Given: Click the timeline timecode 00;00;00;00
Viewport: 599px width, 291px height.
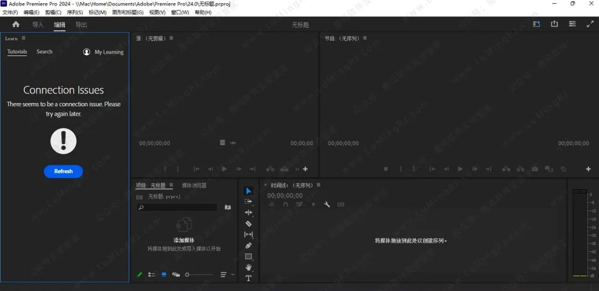Looking at the screenshot, I should pyautogui.click(x=285, y=196).
